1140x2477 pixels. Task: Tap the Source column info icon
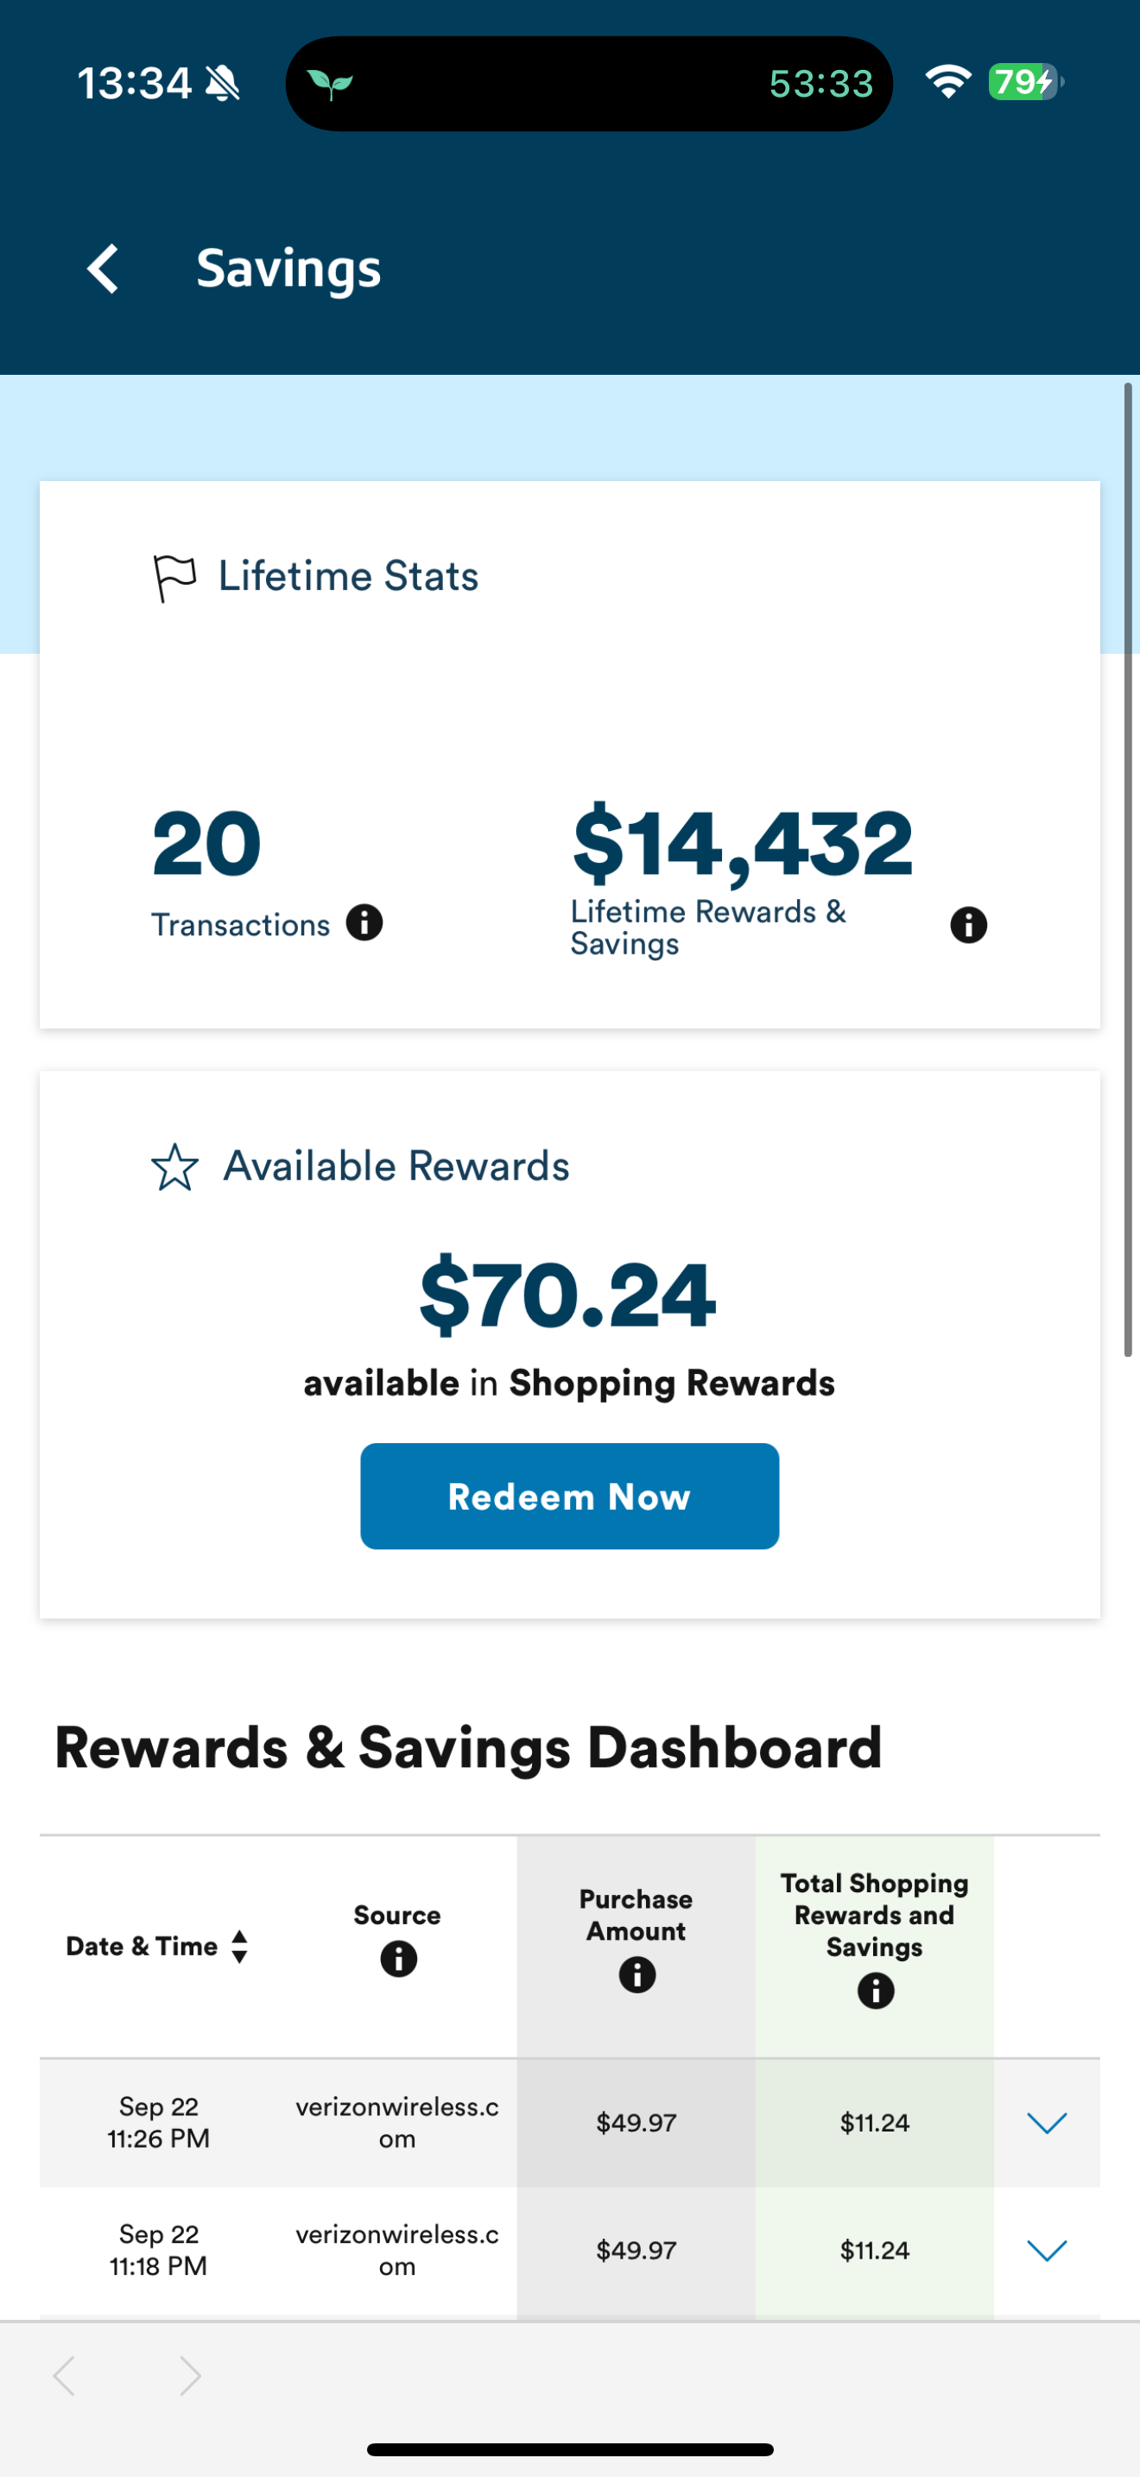pos(398,1959)
